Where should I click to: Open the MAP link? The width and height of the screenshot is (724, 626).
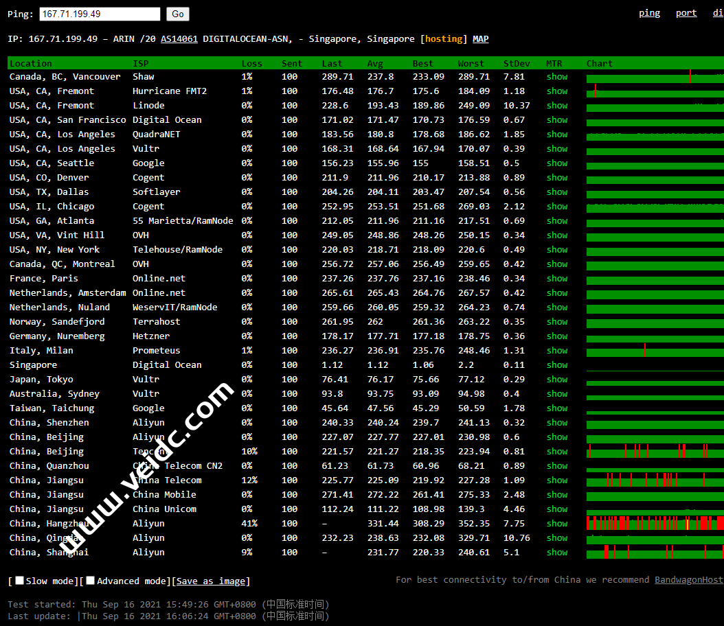[x=481, y=39]
